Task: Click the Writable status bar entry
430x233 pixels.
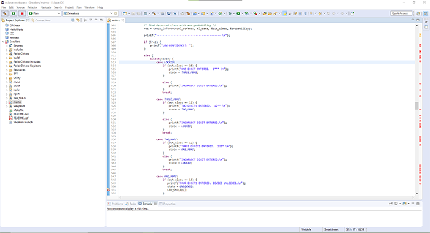Action: (306, 229)
